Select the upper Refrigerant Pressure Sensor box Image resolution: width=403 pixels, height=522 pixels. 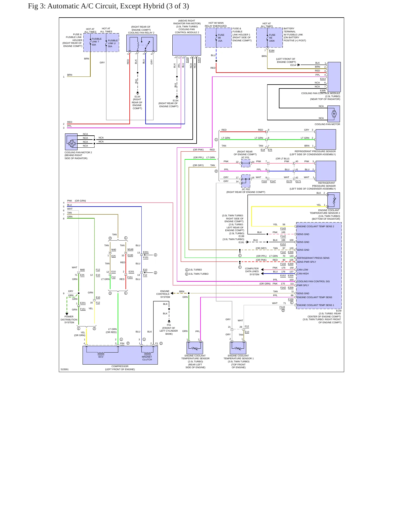pyautogui.click(x=325, y=139)
